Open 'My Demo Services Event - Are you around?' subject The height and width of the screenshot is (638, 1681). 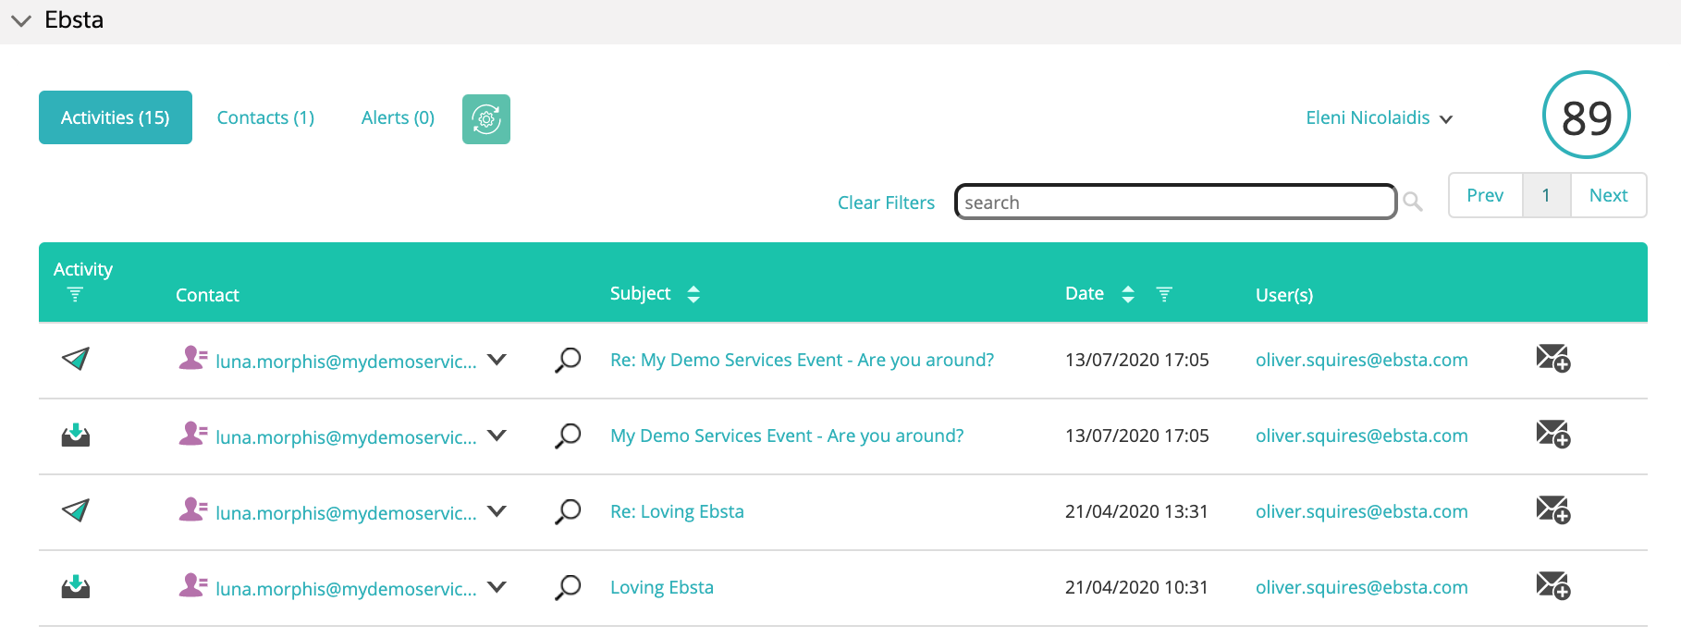tap(786, 436)
